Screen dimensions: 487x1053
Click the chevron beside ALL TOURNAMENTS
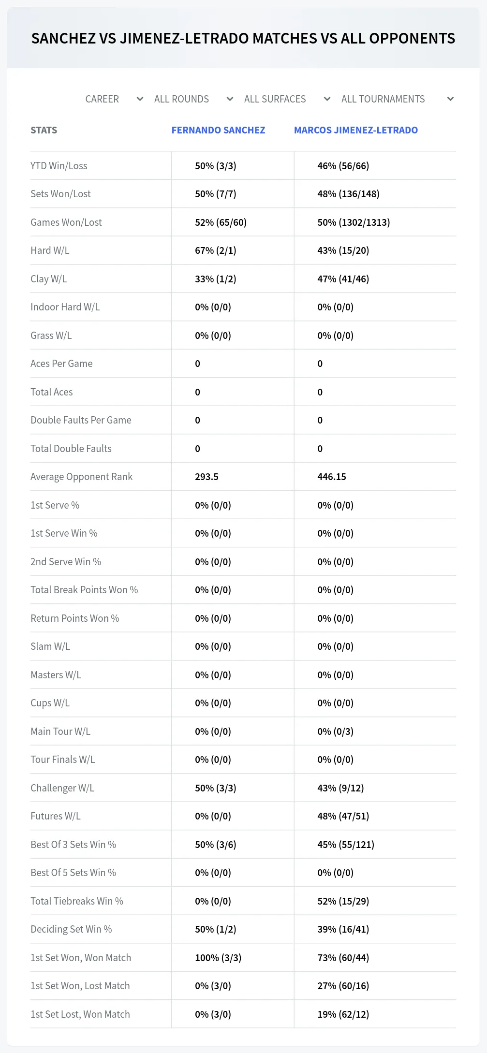pos(450,99)
